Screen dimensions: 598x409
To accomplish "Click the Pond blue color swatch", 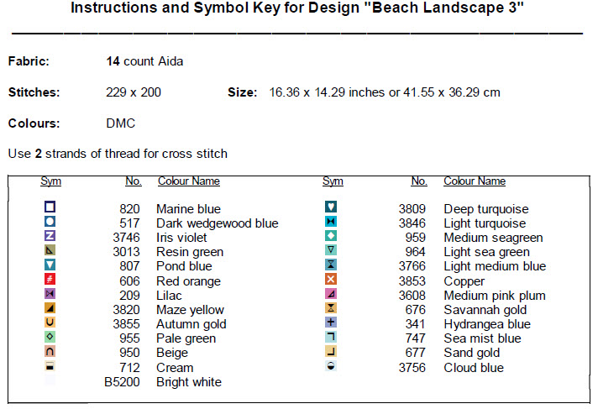I will point(50,265).
